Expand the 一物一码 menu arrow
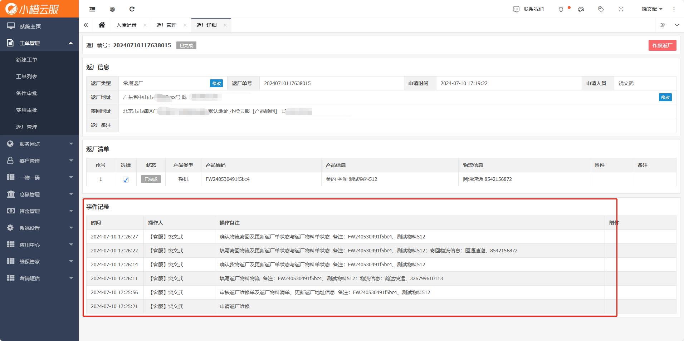The width and height of the screenshot is (684, 341). 71,177
